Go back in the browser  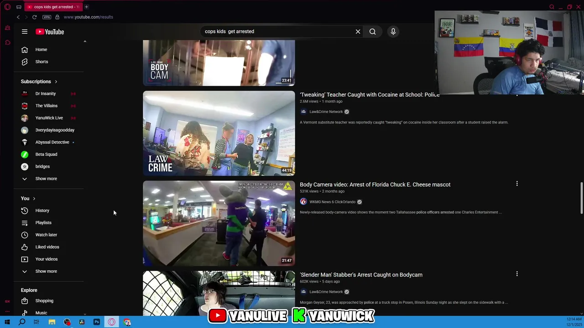click(x=18, y=17)
